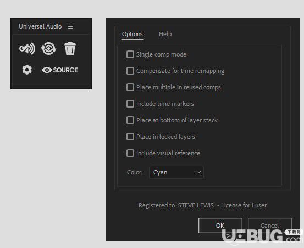The height and width of the screenshot is (248, 304).
Task: Check Compensate for time remapping
Action: [x=130, y=71]
